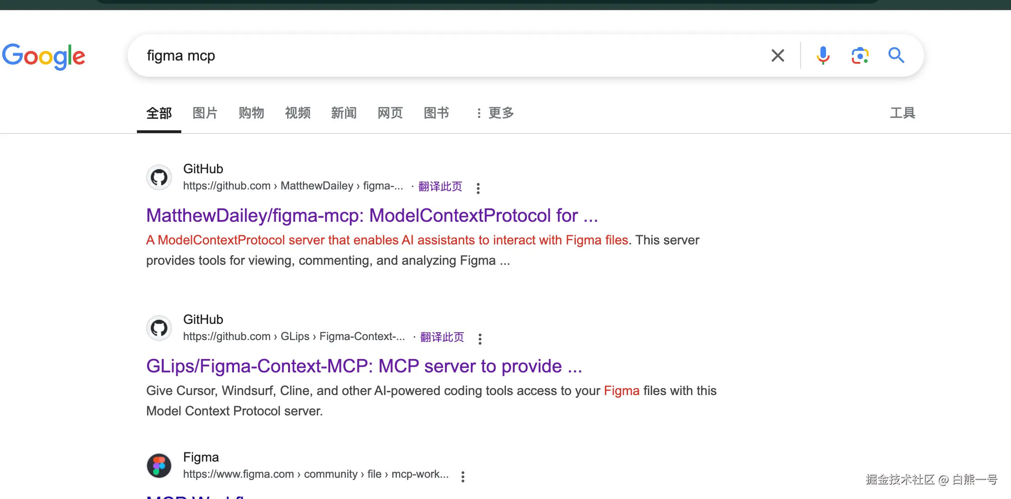Switch to the 图片 images tab

pos(205,113)
